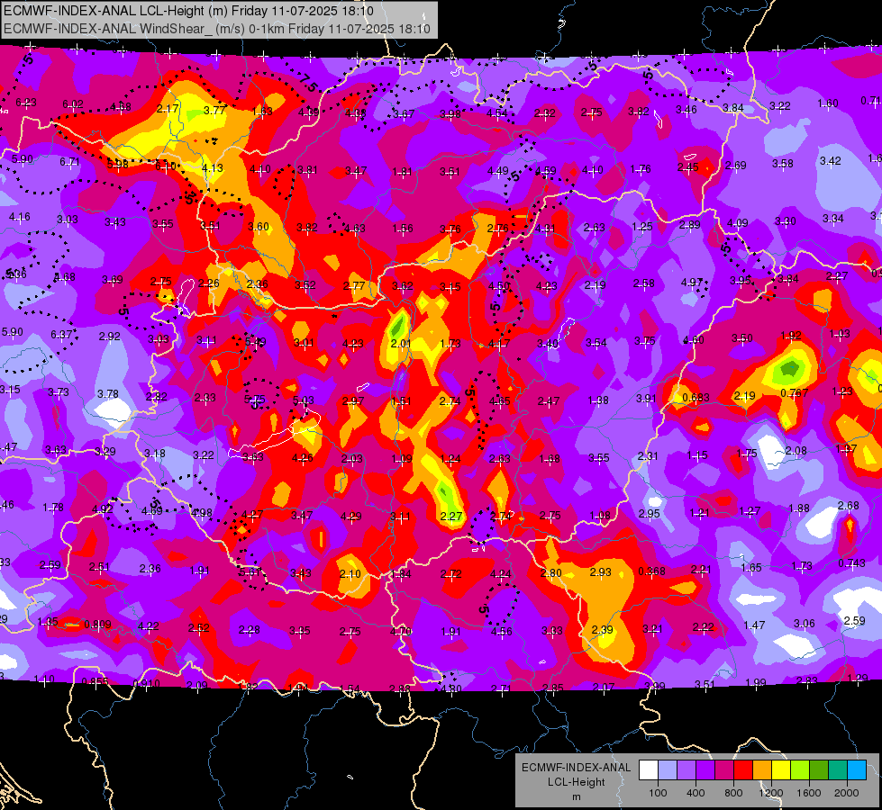Click the legend tick label 100
The height and width of the screenshot is (810, 882).
(658, 793)
